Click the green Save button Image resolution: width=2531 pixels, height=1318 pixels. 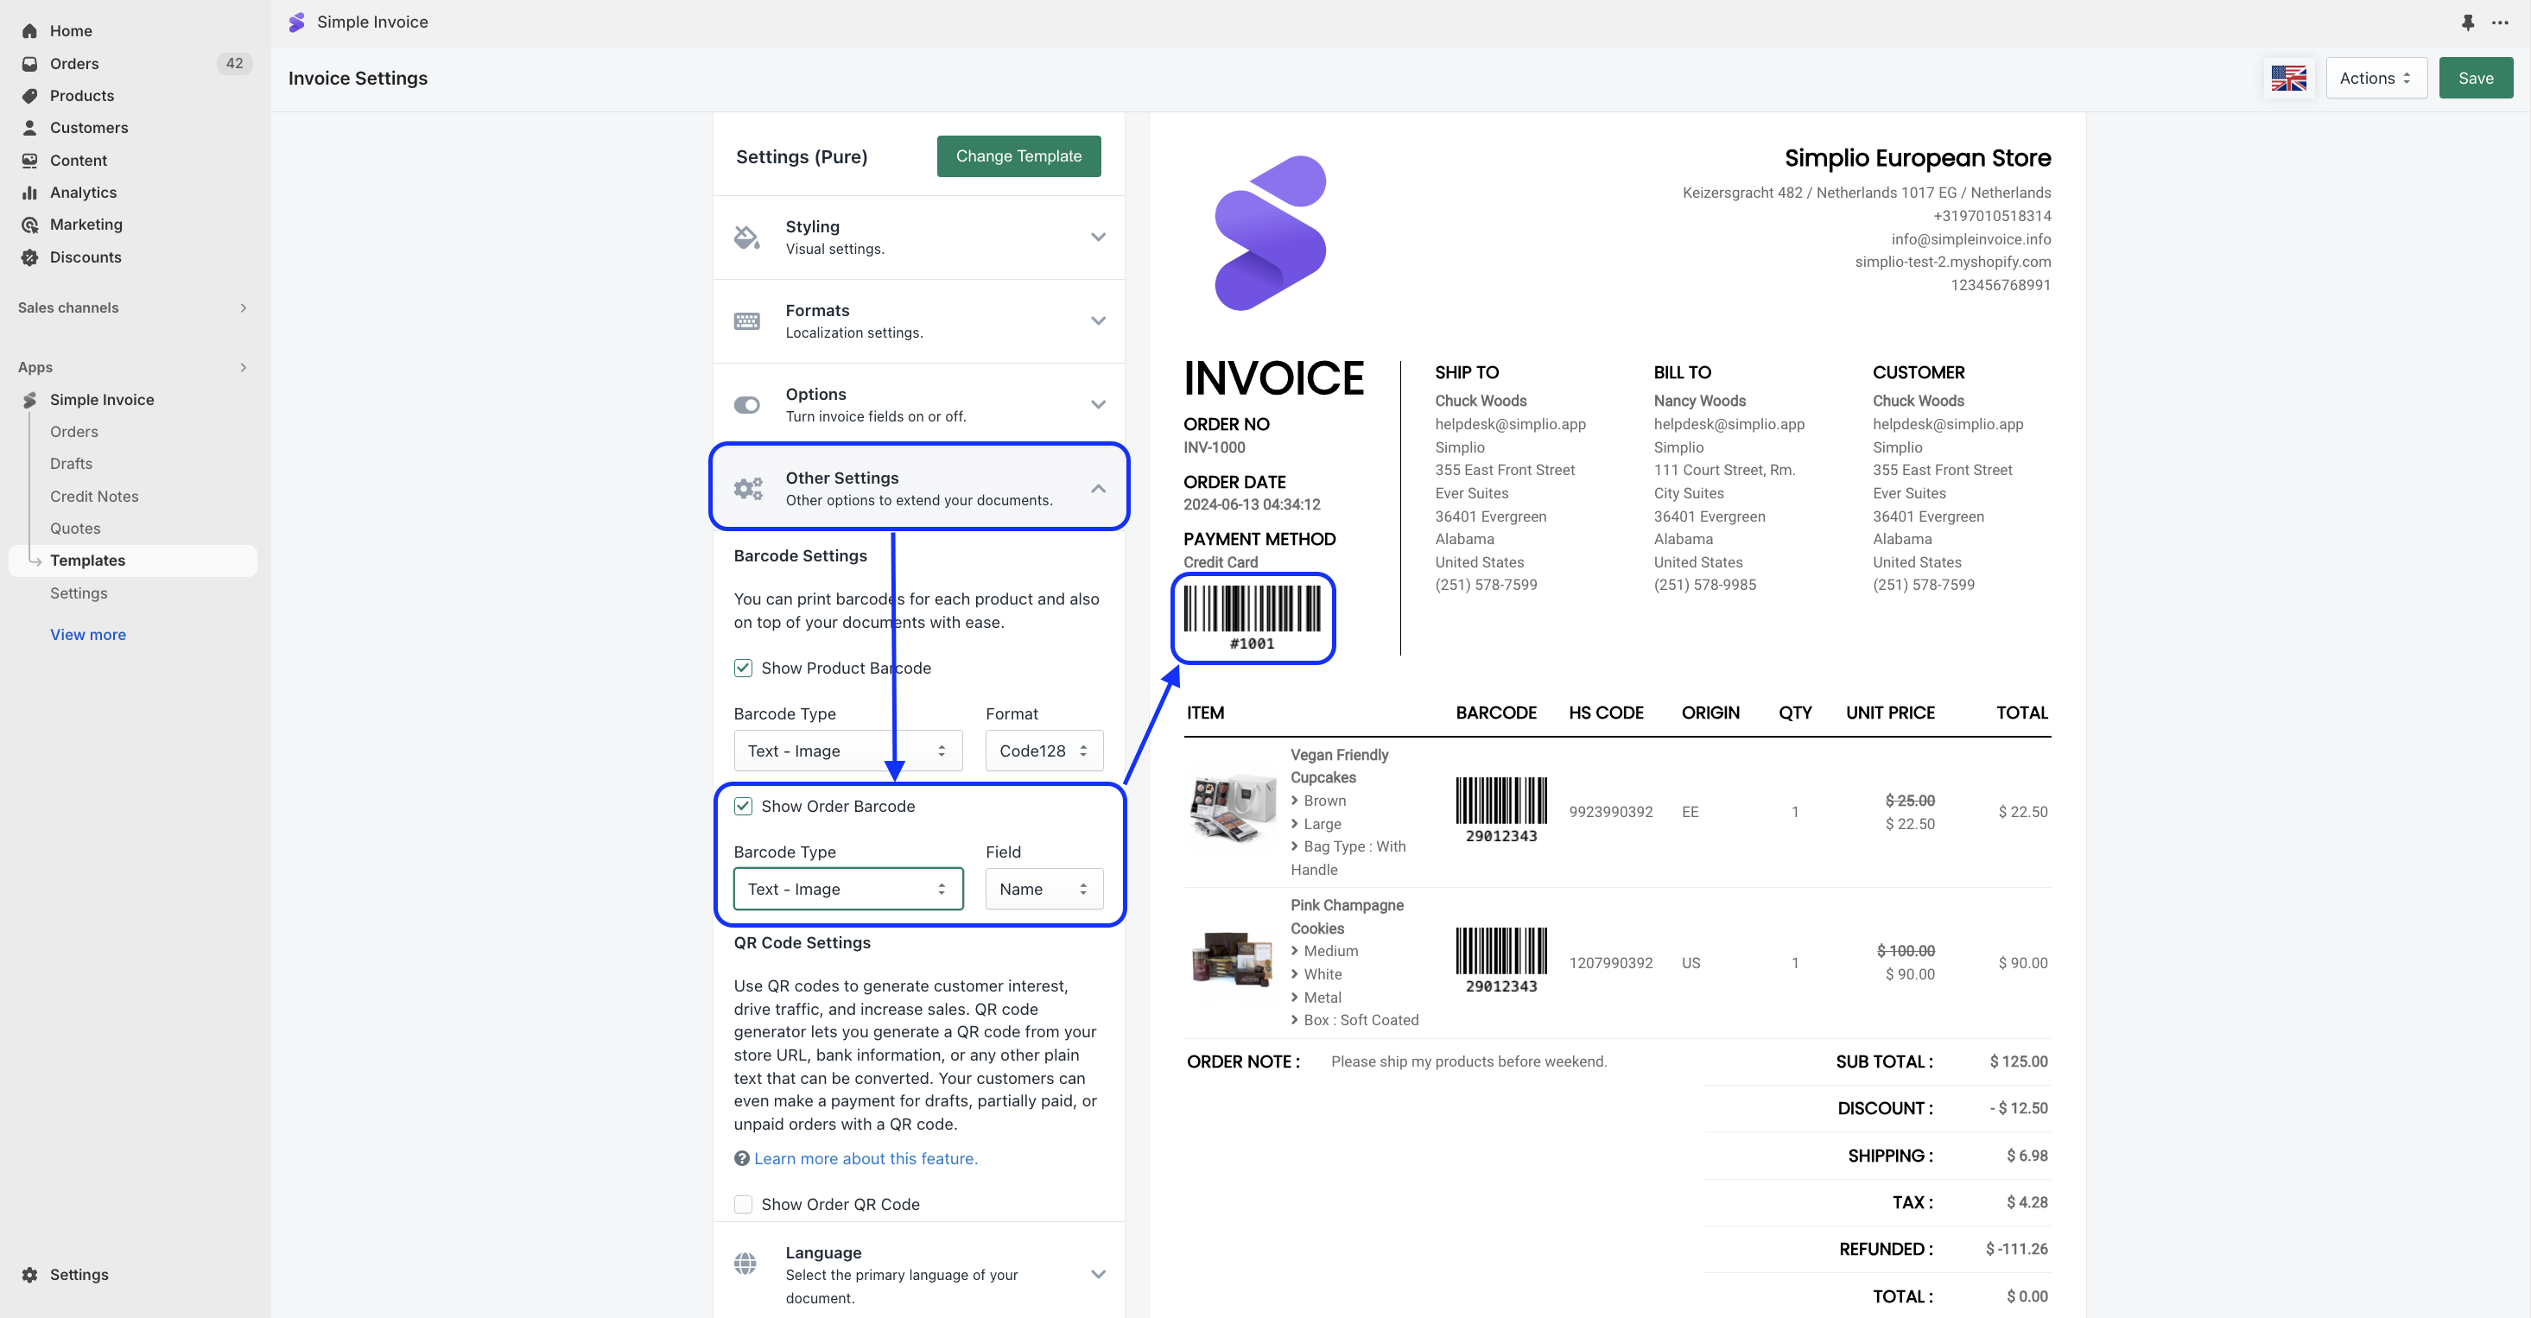coord(2475,79)
